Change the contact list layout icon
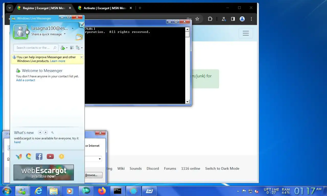 [72, 48]
